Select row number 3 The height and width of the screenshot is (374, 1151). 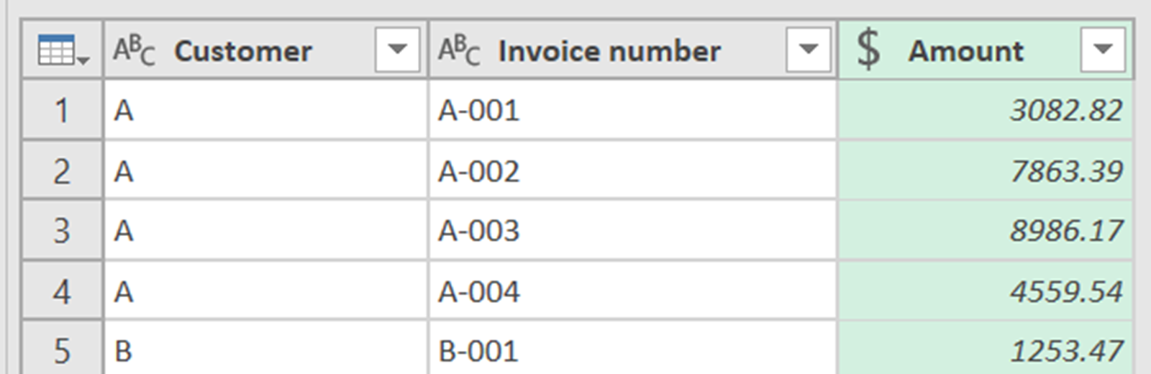coord(62,231)
